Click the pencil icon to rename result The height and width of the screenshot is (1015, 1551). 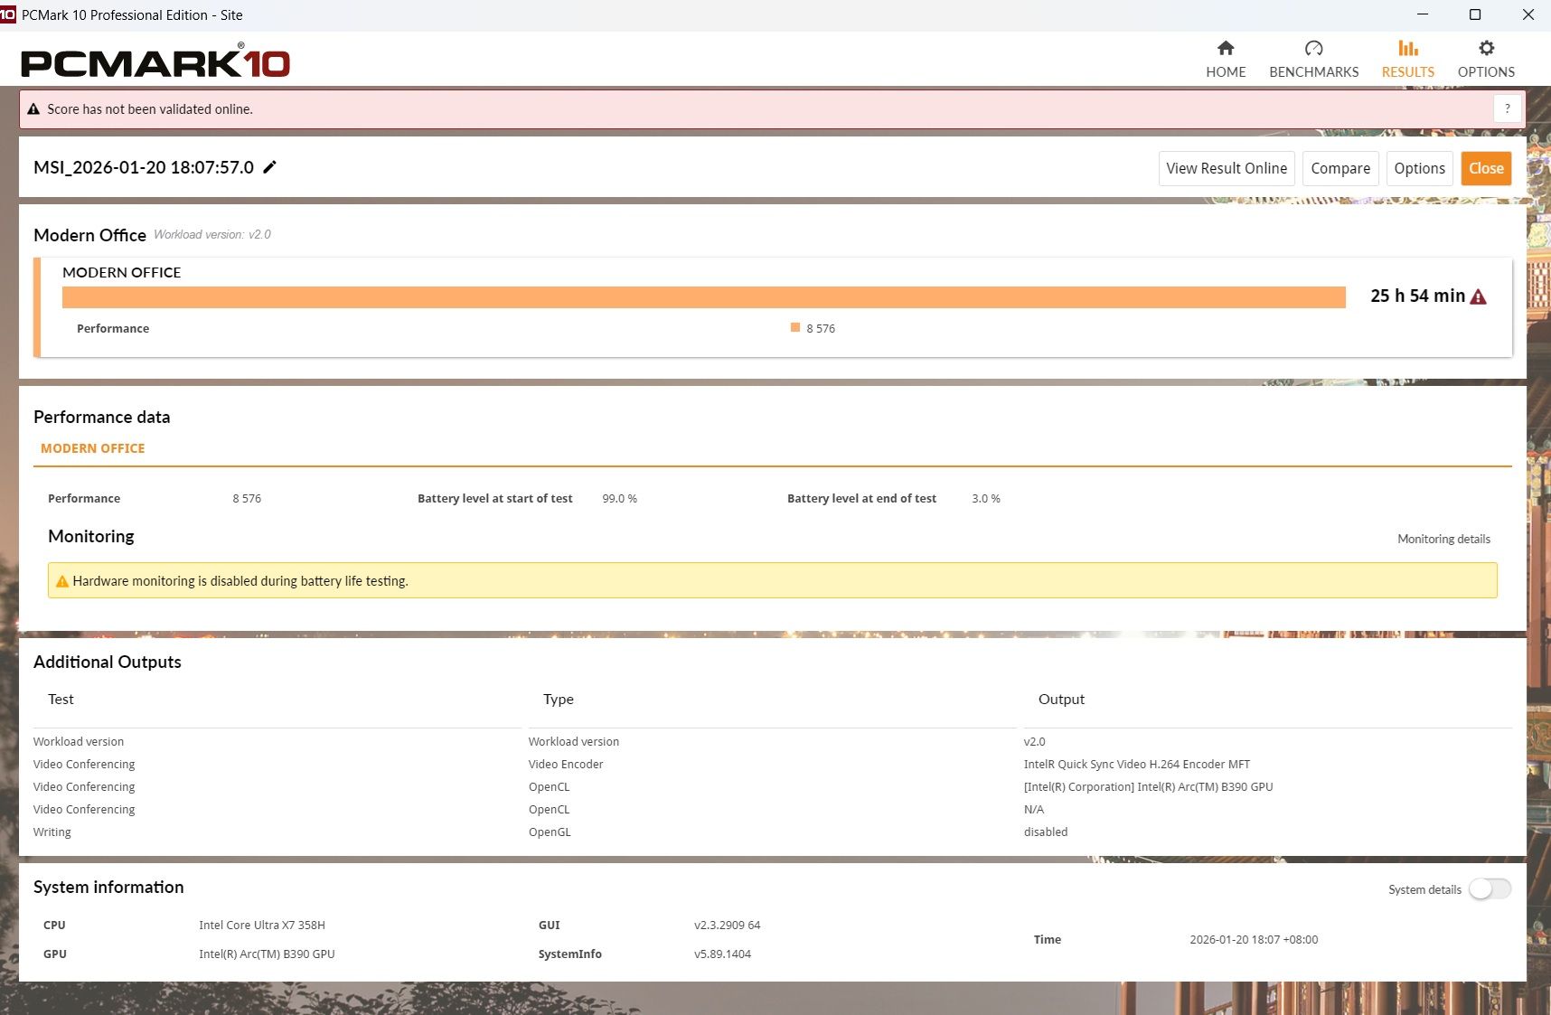269,167
